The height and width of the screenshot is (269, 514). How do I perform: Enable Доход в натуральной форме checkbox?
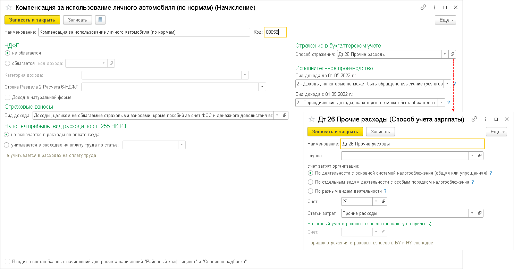pos(7,98)
